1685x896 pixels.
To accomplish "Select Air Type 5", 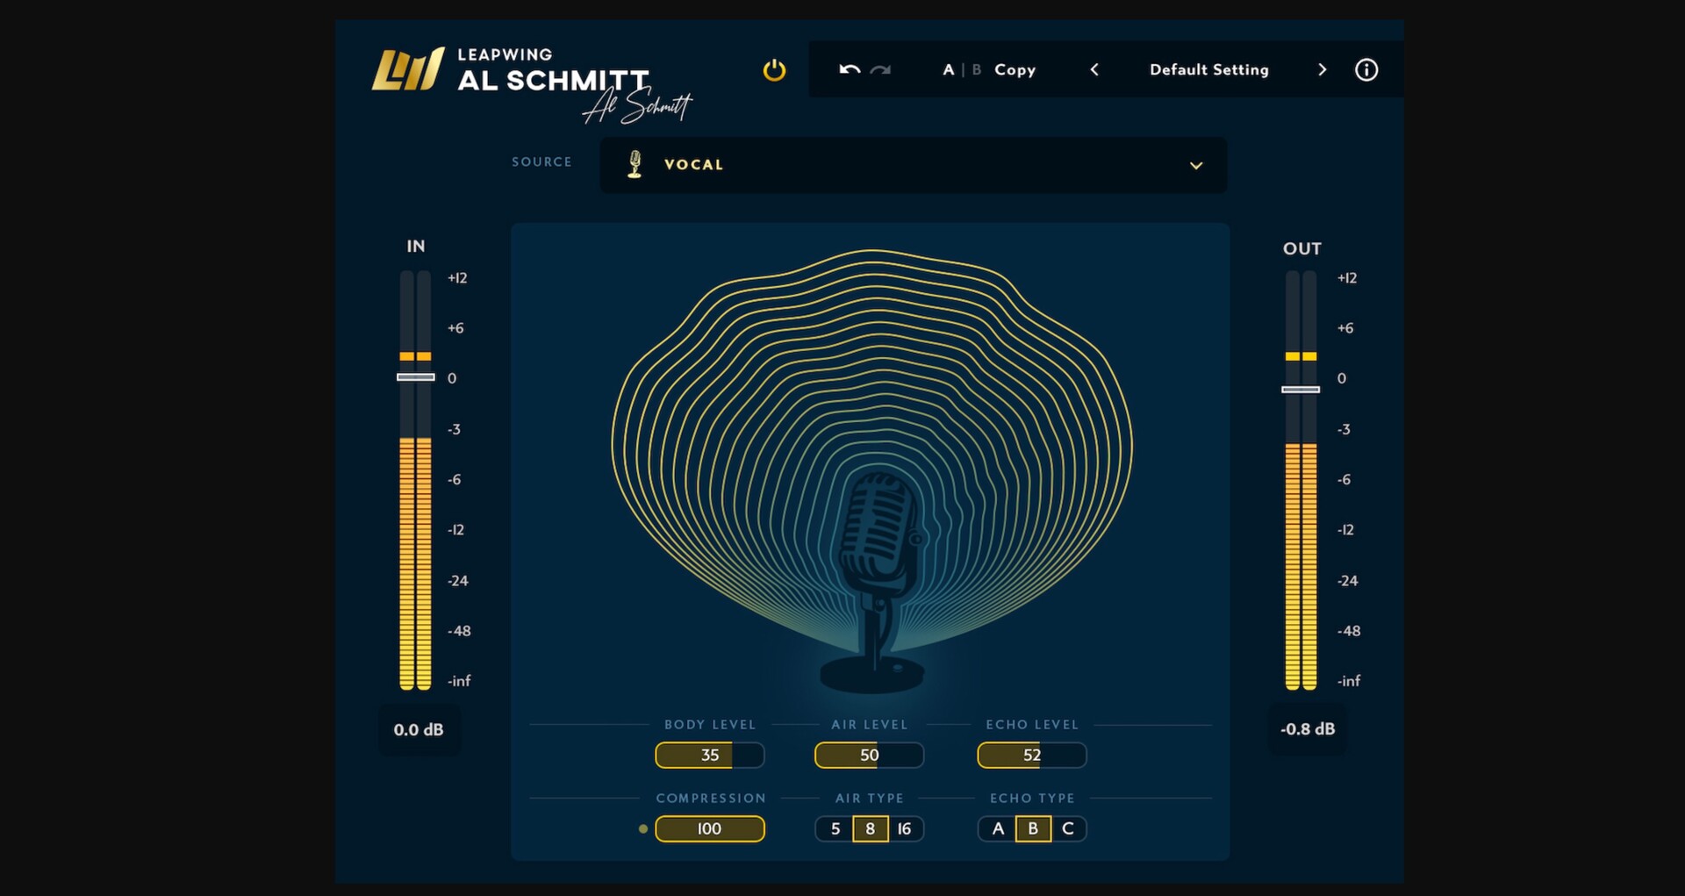I will tap(835, 828).
